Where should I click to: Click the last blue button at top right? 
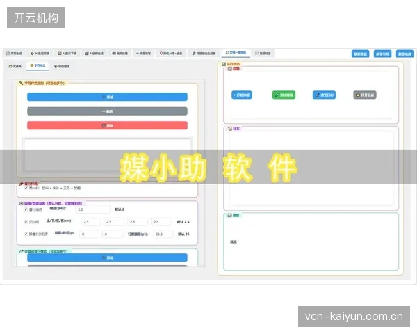point(404,54)
